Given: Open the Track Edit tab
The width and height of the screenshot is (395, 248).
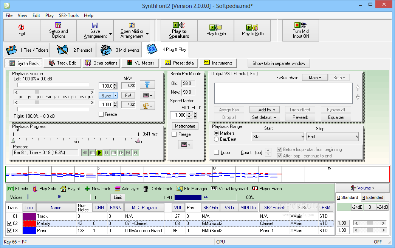Looking at the screenshot, I should click(62, 63).
